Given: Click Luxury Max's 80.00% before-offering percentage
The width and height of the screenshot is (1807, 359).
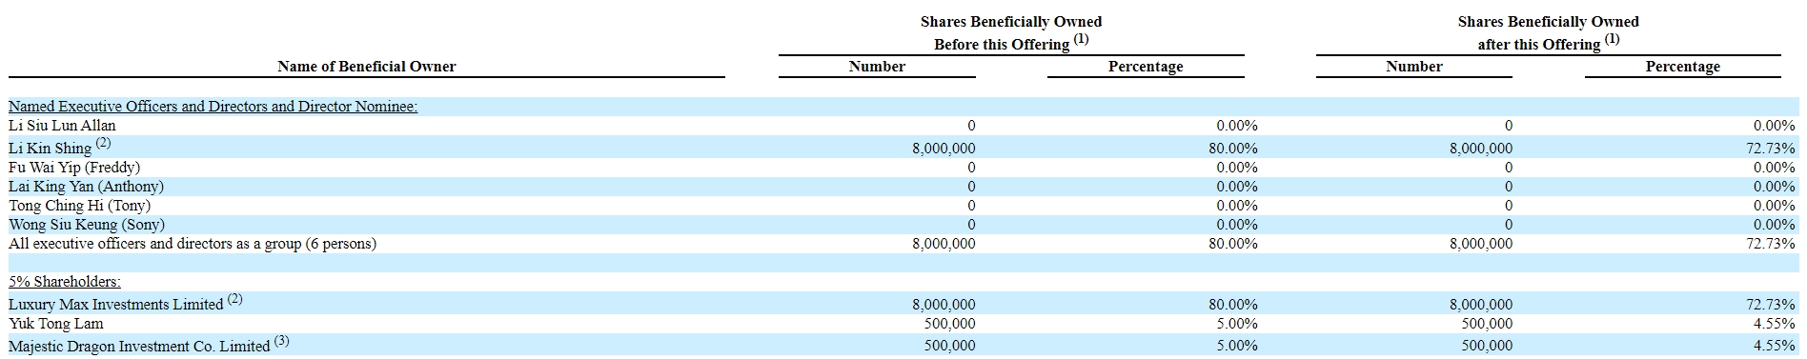Looking at the screenshot, I should click(1236, 305).
